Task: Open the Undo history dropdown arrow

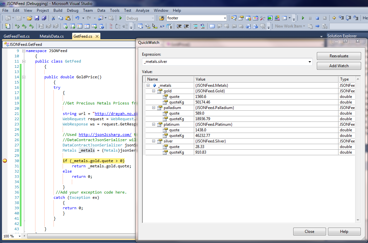Action: [x=83, y=18]
